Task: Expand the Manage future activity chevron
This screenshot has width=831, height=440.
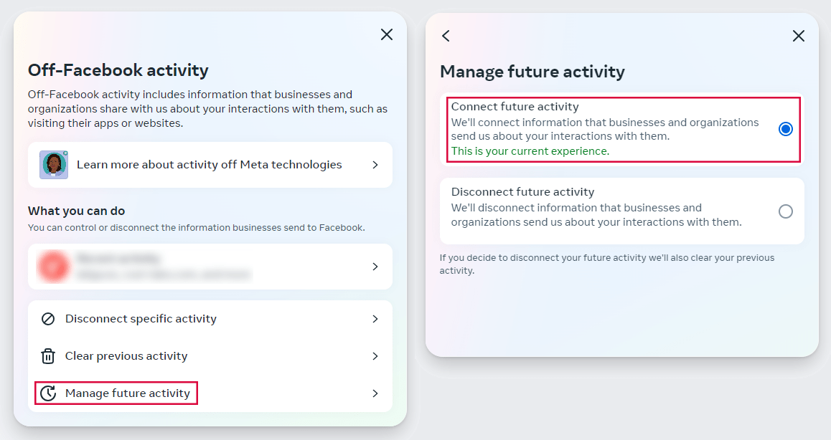Action: (375, 393)
